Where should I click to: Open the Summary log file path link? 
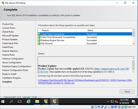pyautogui.click(x=85, y=81)
